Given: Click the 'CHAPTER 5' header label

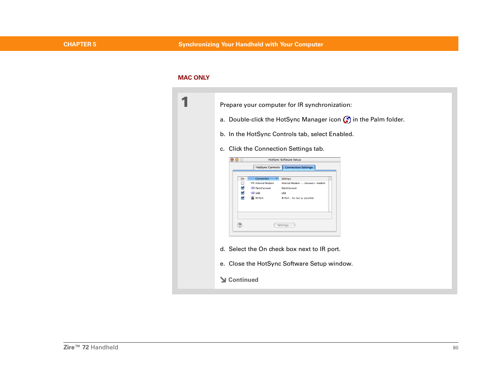Looking at the screenshot, I should click(80, 44).
